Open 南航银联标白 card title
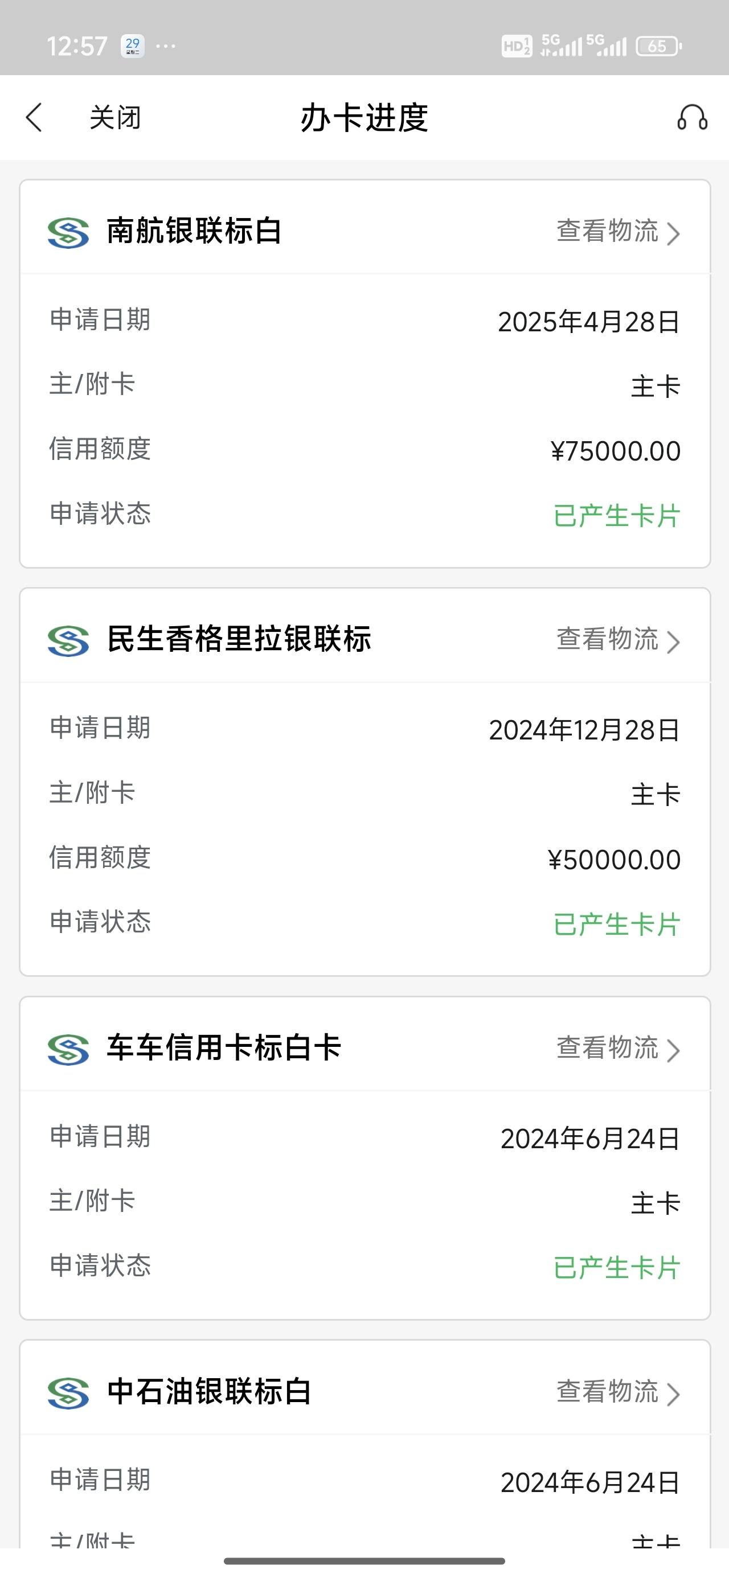The width and height of the screenshot is (729, 1578). 194,232
